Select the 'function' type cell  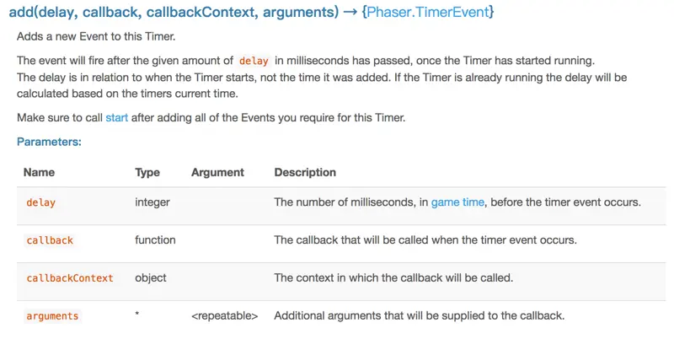155,240
